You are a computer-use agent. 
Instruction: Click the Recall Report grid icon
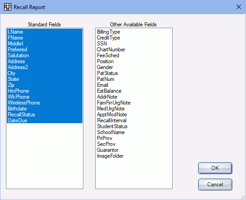[8, 7]
